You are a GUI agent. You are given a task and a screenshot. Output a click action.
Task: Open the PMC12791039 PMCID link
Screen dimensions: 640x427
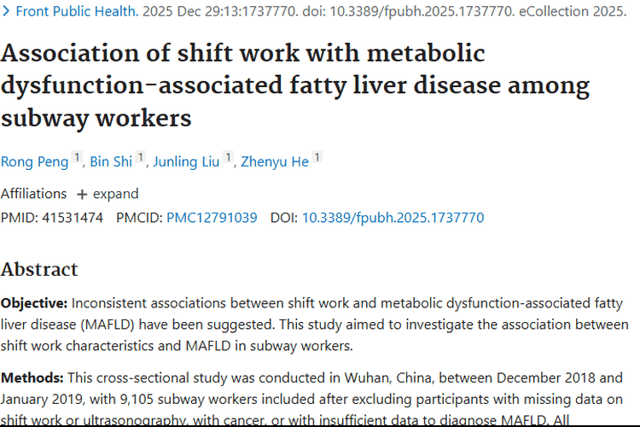pyautogui.click(x=212, y=218)
